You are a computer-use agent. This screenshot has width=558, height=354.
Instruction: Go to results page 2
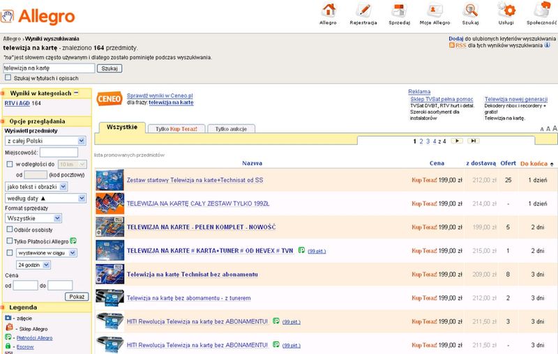tap(421, 141)
